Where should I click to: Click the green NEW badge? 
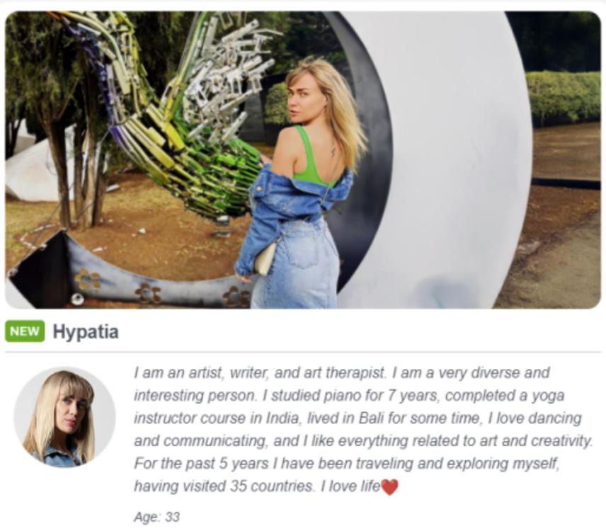(x=25, y=331)
